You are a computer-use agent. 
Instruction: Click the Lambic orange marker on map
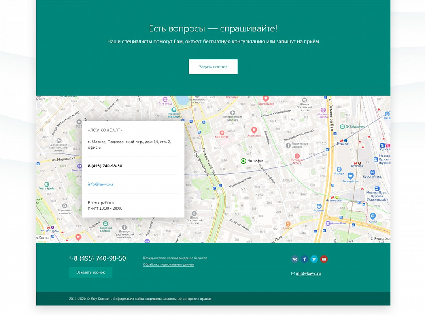[x=288, y=224]
